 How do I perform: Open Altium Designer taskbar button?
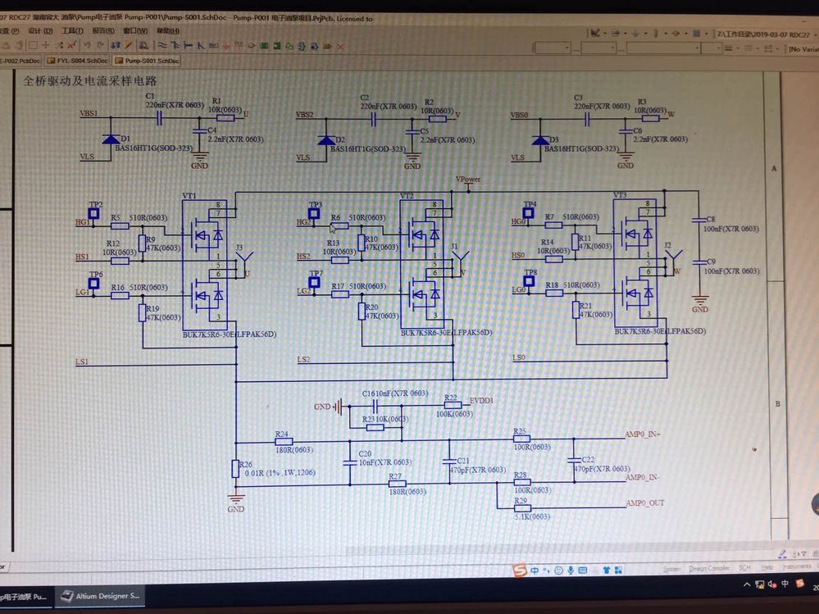[x=100, y=596]
